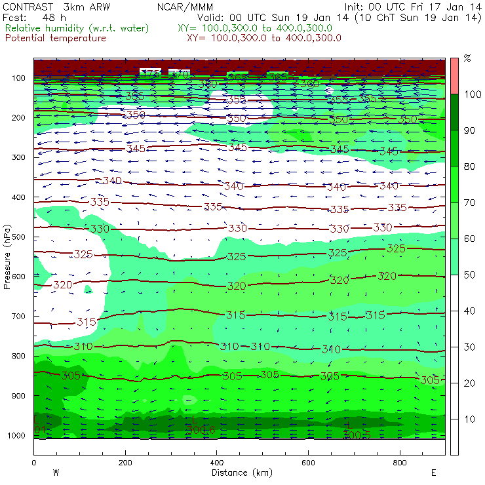The height and width of the screenshot is (485, 485).
Task: Click the pink above-100% colorbar segment
Action: (454, 76)
